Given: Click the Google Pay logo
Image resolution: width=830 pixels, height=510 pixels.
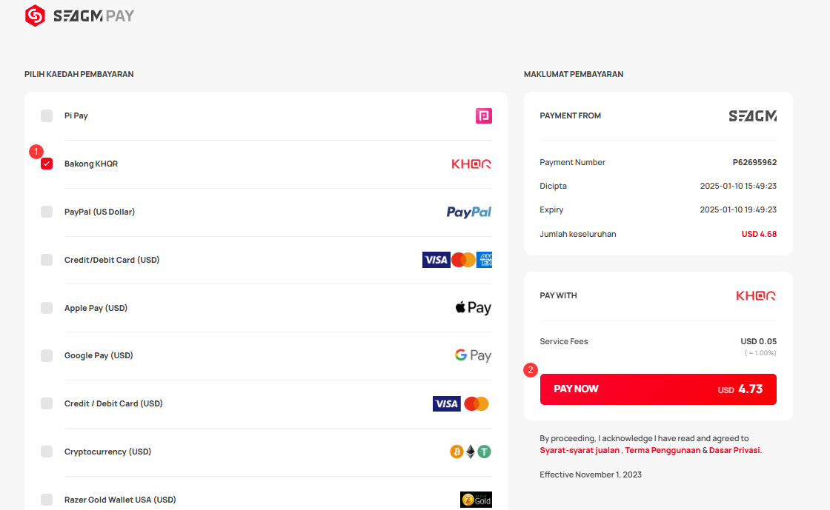Looking at the screenshot, I should [474, 355].
